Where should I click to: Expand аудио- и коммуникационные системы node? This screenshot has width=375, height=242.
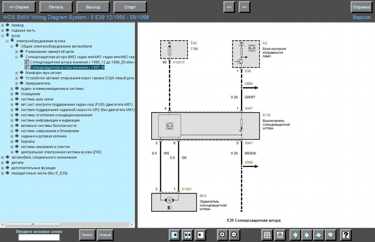click(12, 89)
